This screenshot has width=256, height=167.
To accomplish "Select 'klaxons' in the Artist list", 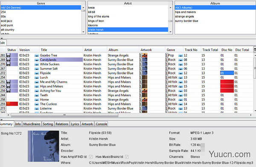I will 128,25.
